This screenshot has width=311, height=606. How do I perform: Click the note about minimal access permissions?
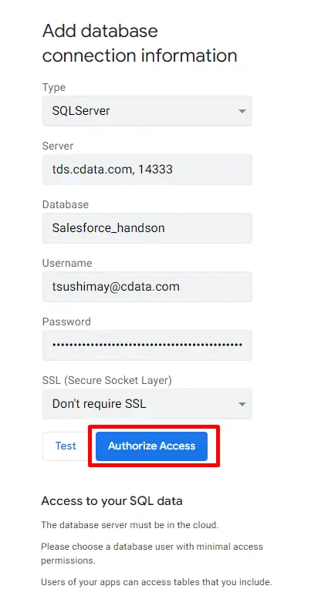pyautogui.click(x=152, y=554)
